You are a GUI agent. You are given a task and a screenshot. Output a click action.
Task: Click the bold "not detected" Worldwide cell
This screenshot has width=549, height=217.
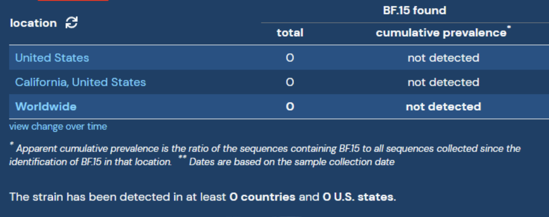coord(443,107)
